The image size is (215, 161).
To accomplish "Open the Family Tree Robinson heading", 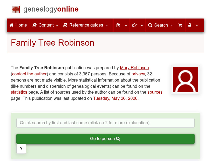I will [52, 43].
